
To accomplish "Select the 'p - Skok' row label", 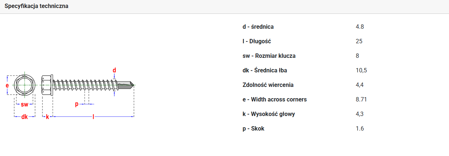I will pos(253,129).
